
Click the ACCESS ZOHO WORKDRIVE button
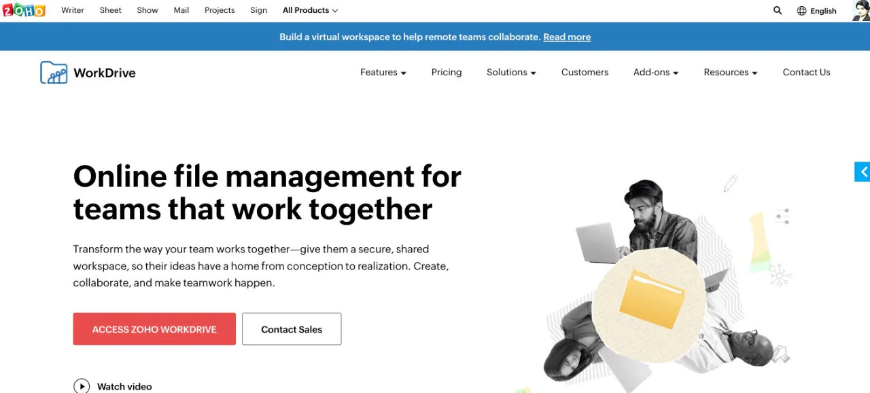[154, 329]
